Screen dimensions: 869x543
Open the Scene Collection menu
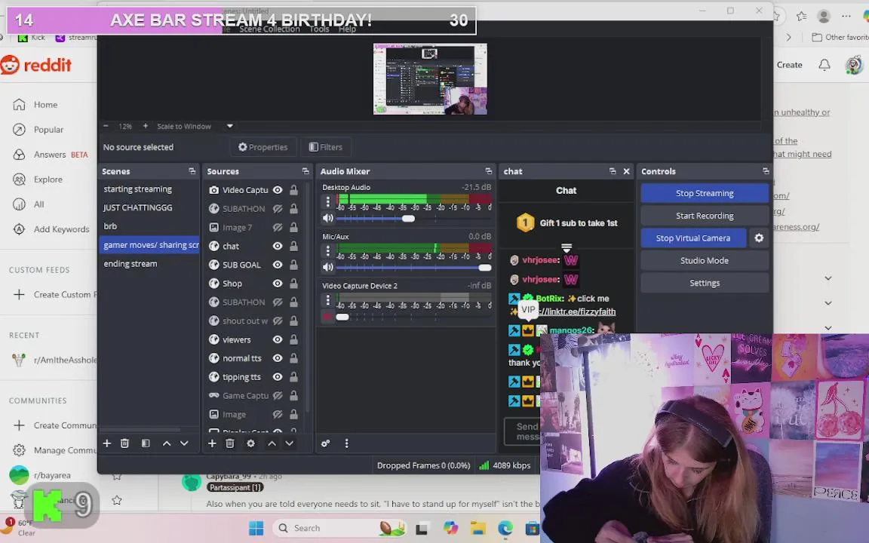click(269, 29)
